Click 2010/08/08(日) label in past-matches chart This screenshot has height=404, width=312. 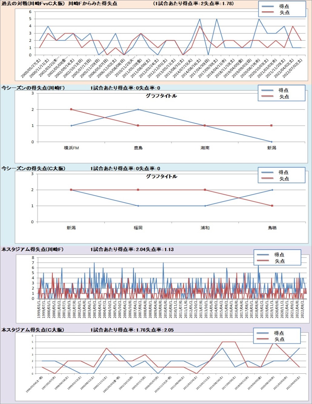point(115,68)
